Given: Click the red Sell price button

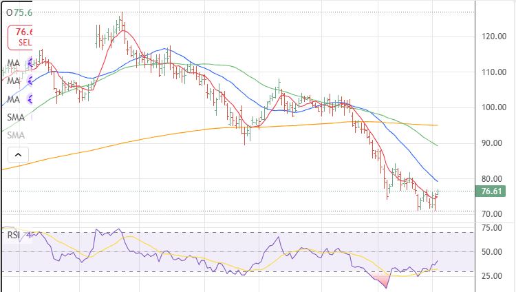Looking at the screenshot, I should click(21, 37).
